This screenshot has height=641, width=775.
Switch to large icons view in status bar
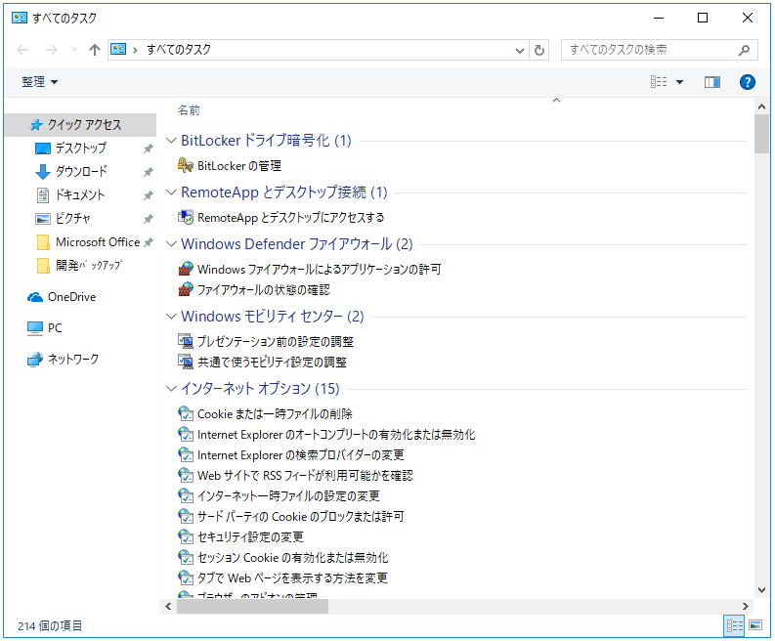point(755,625)
